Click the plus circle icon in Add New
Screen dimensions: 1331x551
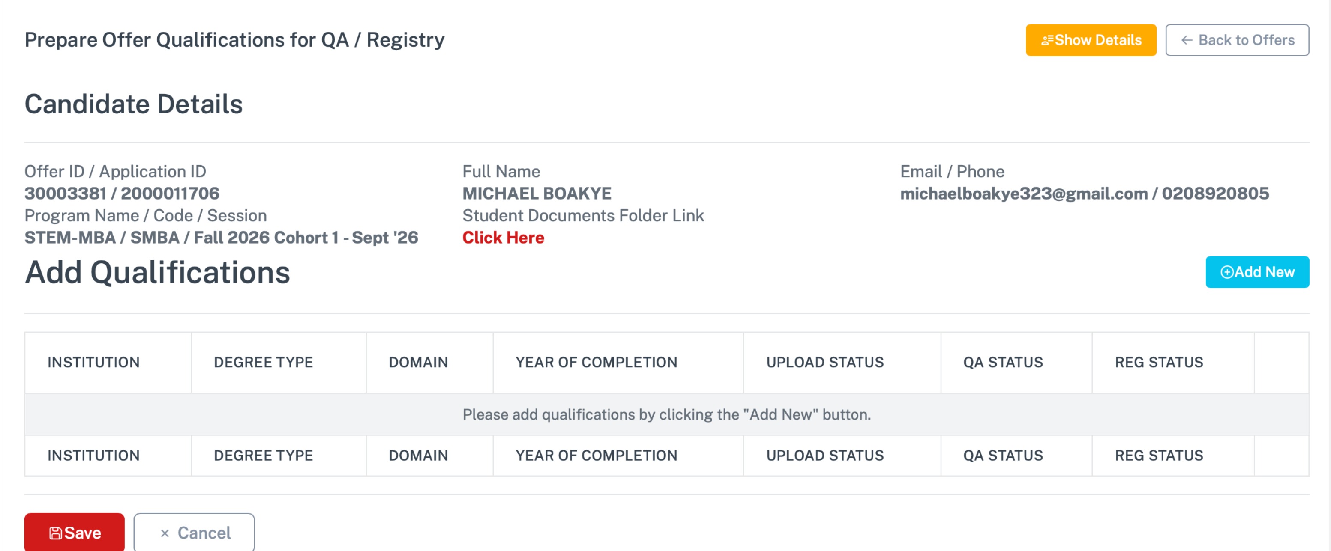pyautogui.click(x=1226, y=272)
